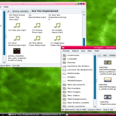
Task: Open the Mes images folder icon
Action: (x=64, y=92)
